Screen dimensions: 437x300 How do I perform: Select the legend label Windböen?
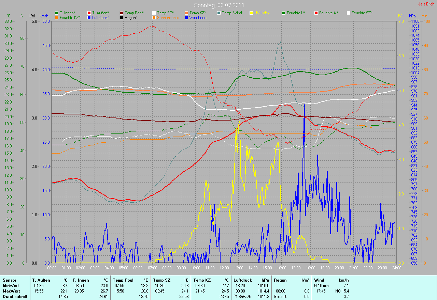tap(198, 17)
